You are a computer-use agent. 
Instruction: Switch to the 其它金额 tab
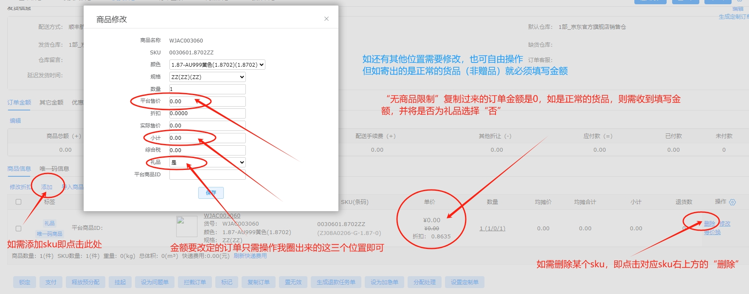click(x=51, y=102)
